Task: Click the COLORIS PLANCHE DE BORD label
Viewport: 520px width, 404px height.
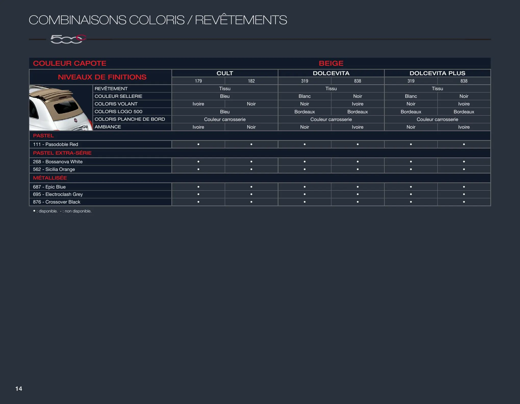Action: (130, 119)
